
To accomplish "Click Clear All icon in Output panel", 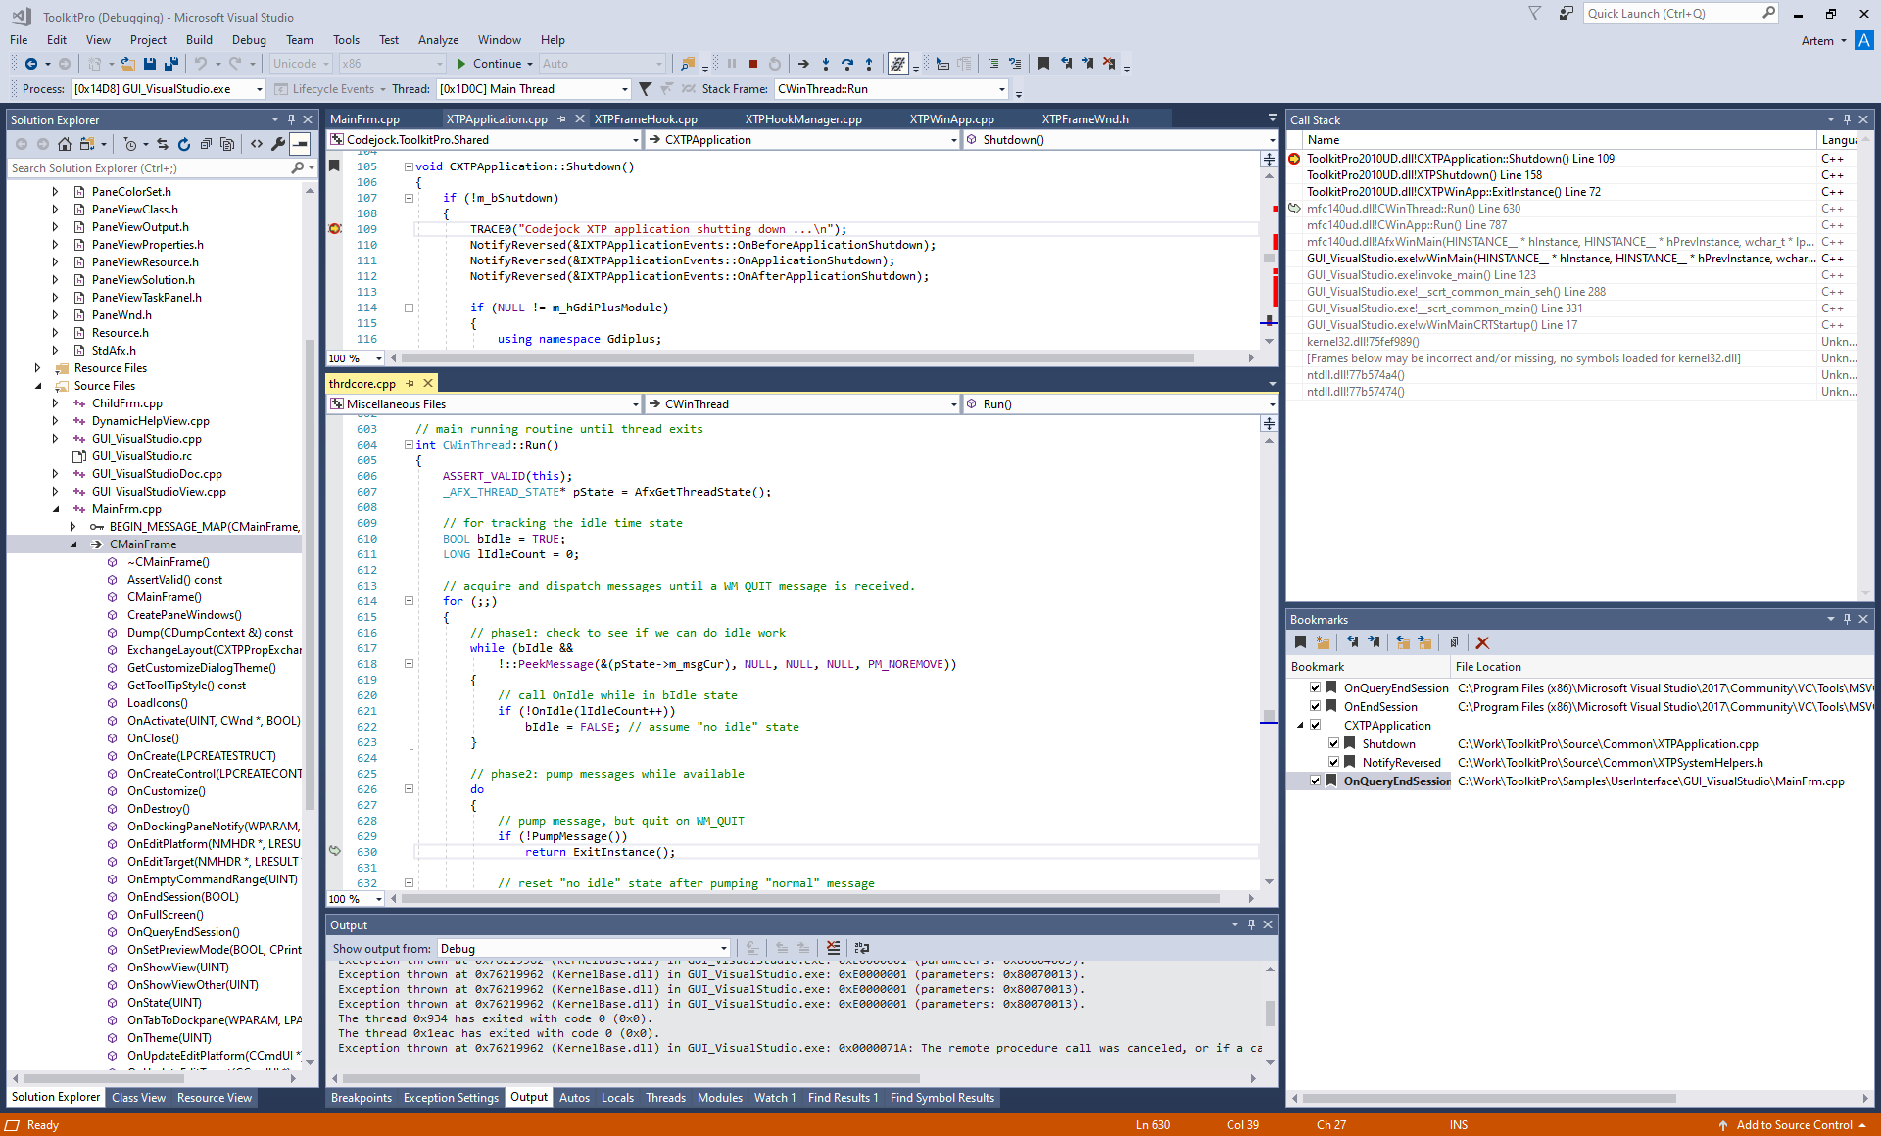I will coord(833,948).
